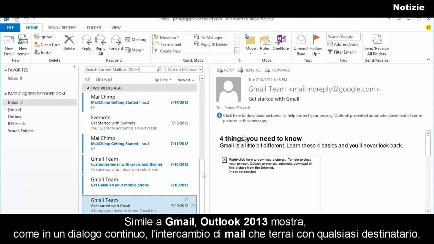This screenshot has width=434, height=244.
Task: Open the Clean Up dropdown
Action: pyautogui.click(x=47, y=45)
